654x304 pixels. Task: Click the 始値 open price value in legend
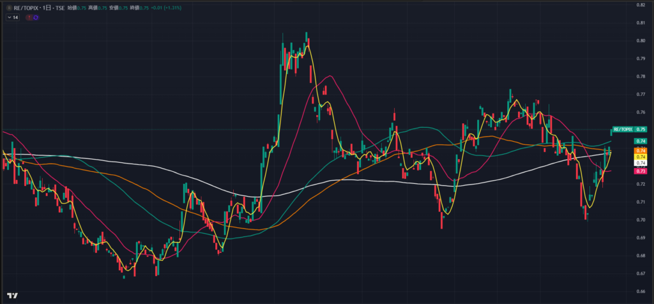pyautogui.click(x=82, y=8)
